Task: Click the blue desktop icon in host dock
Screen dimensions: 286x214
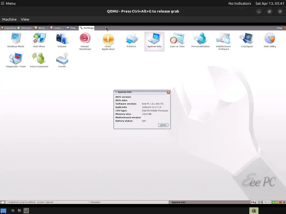Action: point(3,211)
